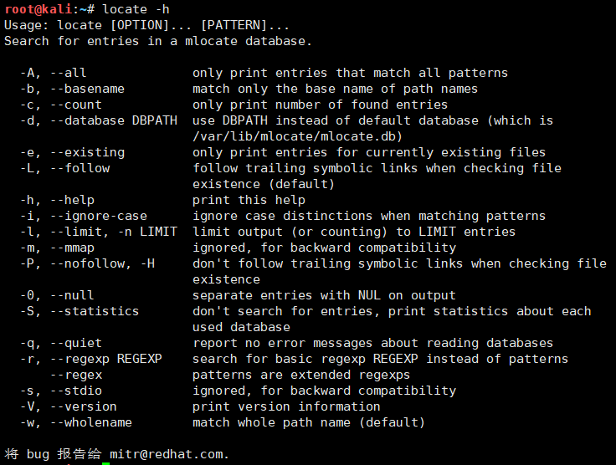
Task: Click the 'locate -h' command text
Action: point(136,9)
